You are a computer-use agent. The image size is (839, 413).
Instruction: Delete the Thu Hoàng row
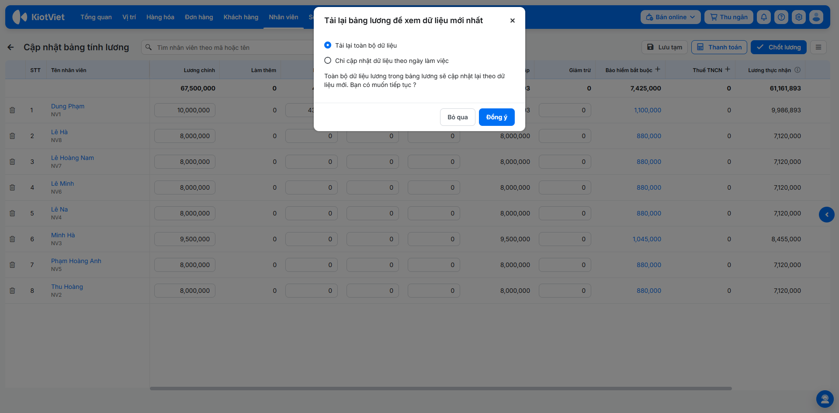click(12, 291)
